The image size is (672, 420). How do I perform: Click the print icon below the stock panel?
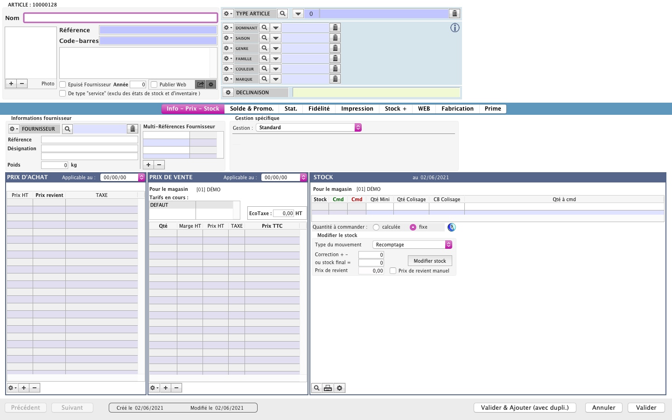point(328,388)
